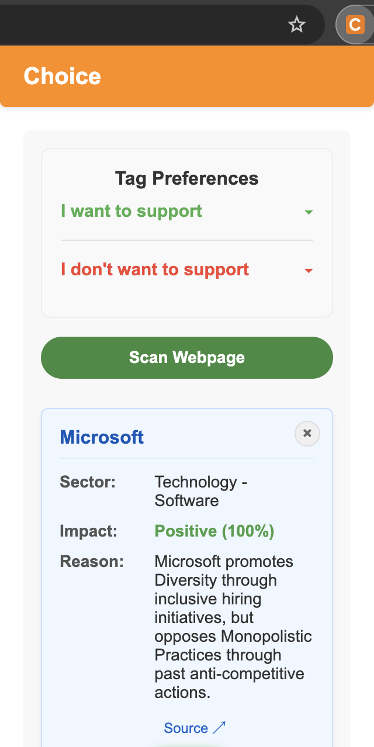The width and height of the screenshot is (374, 747).
Task: Focus the browser address bar
Action: coord(140,25)
